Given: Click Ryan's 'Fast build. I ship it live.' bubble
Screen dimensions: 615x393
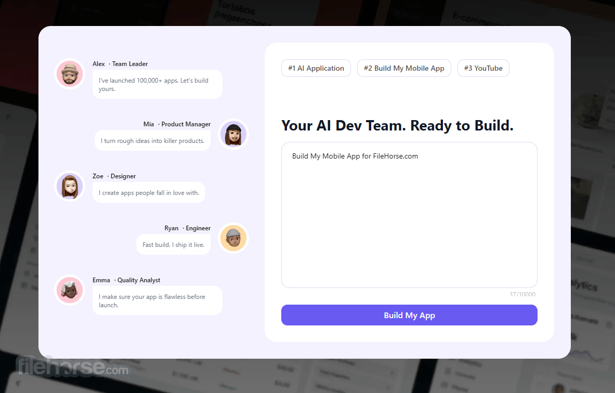Looking at the screenshot, I should [x=173, y=244].
